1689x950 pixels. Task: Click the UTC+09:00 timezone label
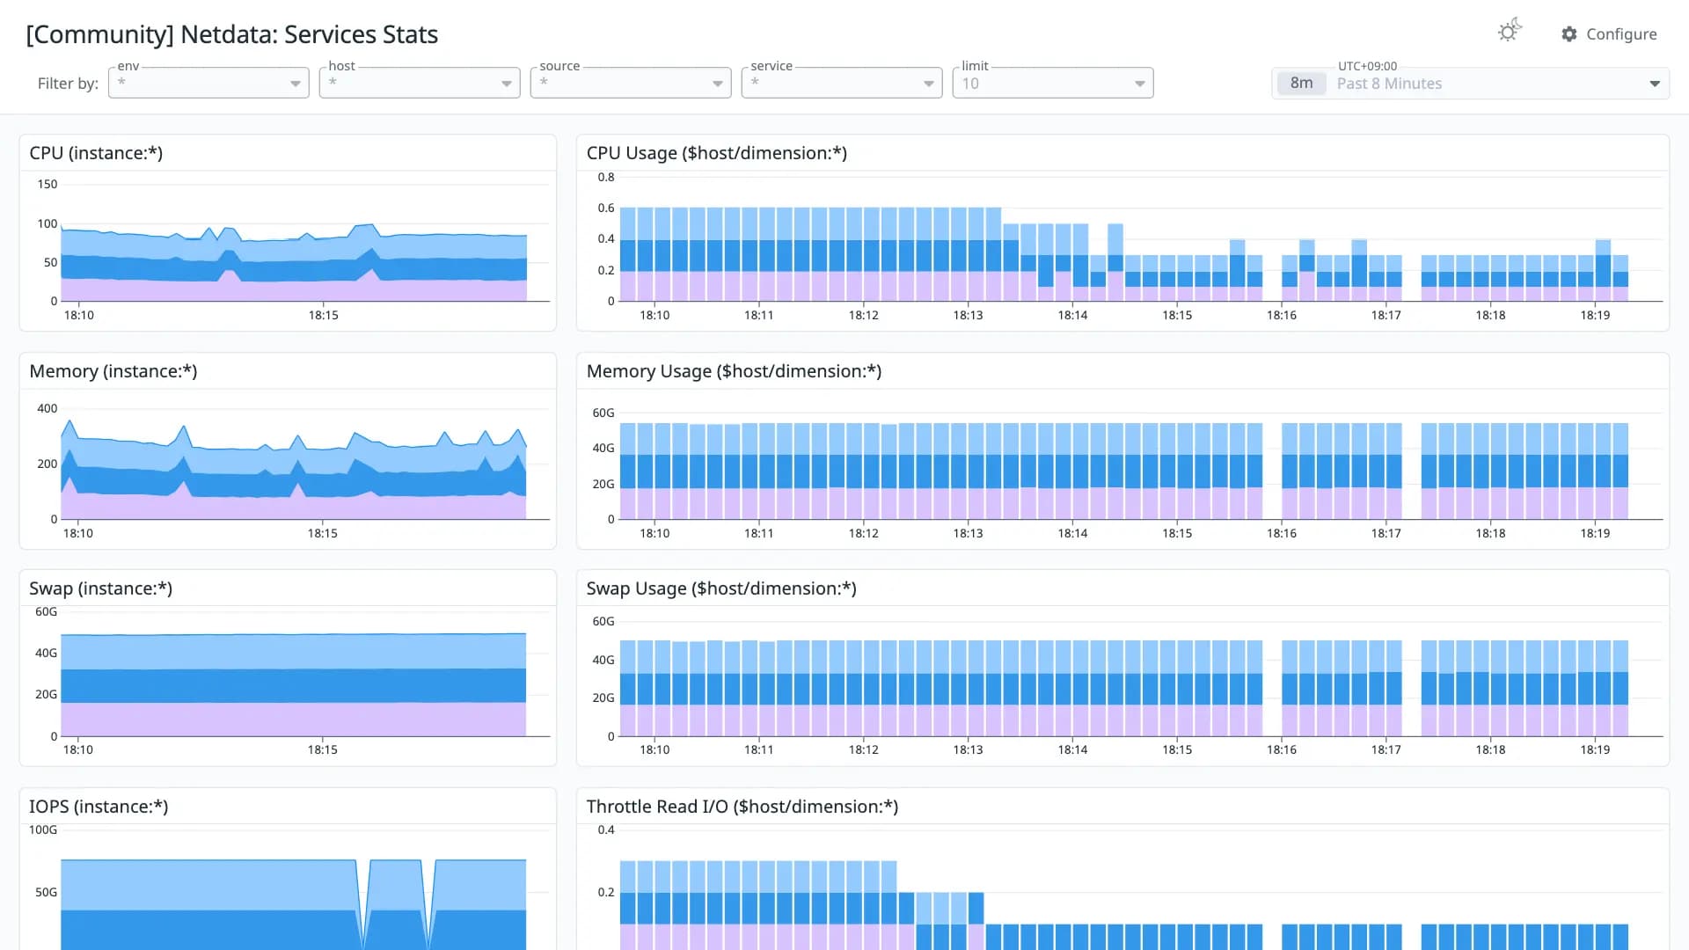[1367, 66]
